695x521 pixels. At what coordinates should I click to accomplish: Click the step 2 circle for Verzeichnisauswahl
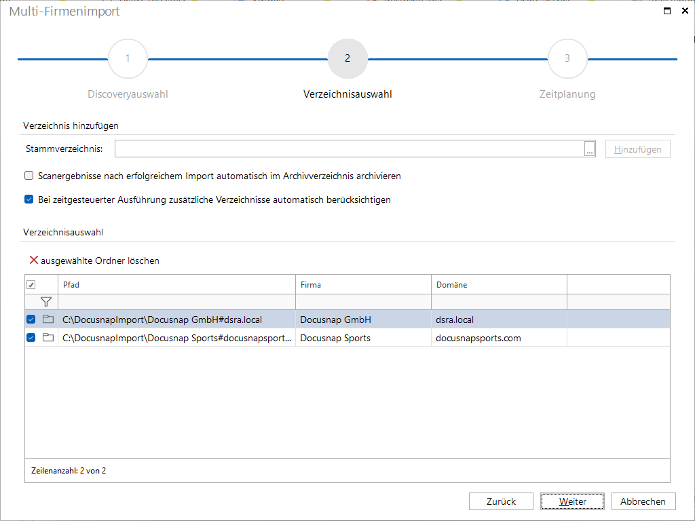coord(347,58)
